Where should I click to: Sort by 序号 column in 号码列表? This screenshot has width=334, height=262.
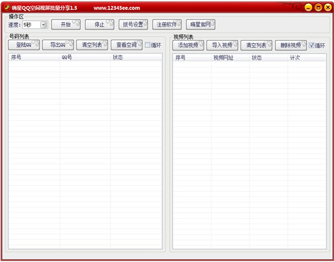[x=34, y=57]
